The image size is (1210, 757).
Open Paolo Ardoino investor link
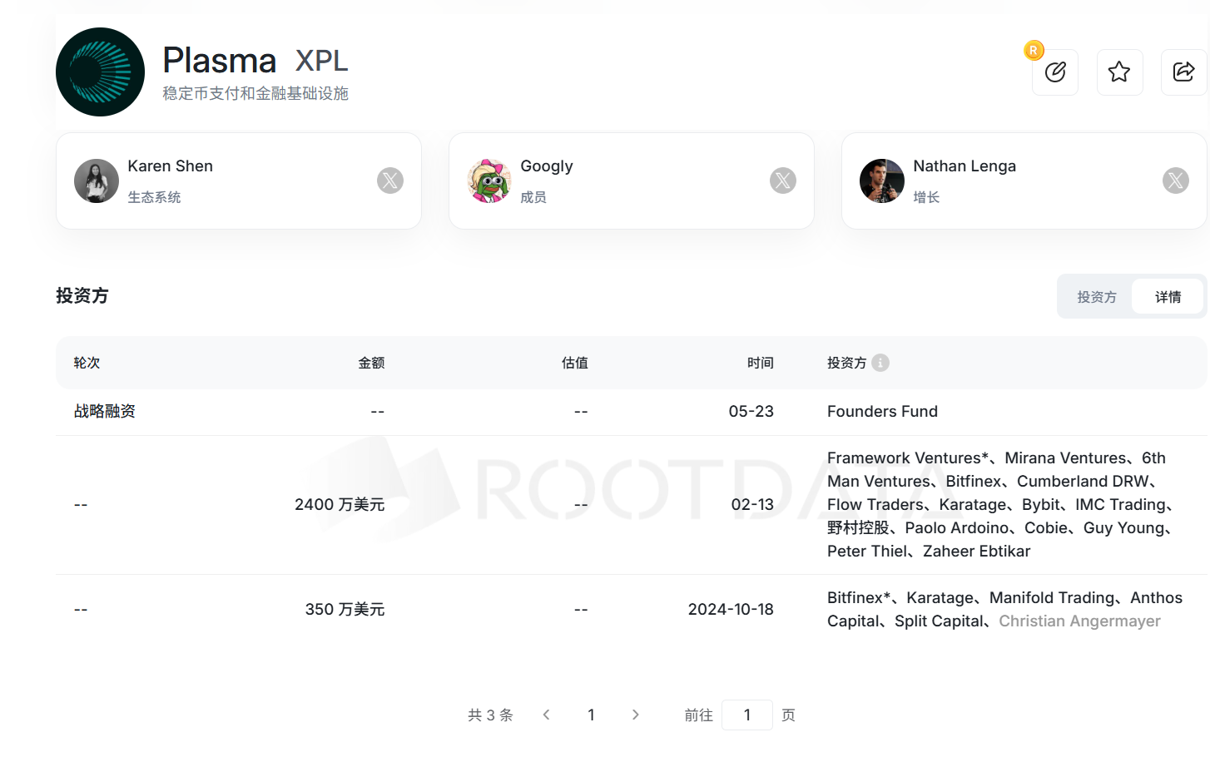point(957,527)
